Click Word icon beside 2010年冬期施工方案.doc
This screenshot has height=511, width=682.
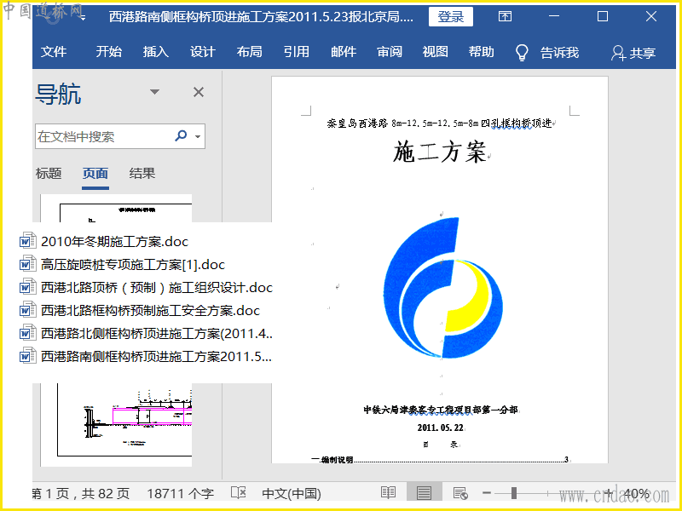tap(27, 241)
